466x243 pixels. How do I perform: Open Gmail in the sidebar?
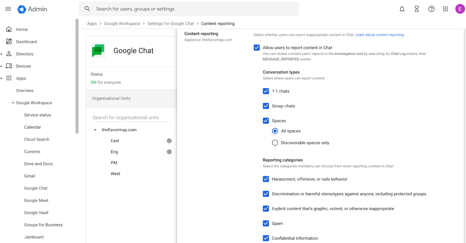coord(30,176)
